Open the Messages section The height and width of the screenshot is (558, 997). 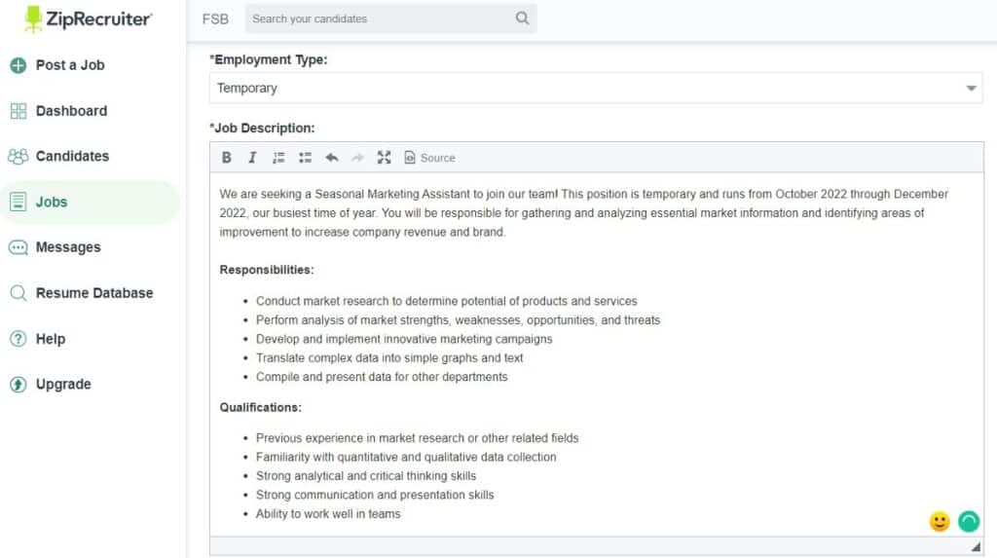point(68,247)
